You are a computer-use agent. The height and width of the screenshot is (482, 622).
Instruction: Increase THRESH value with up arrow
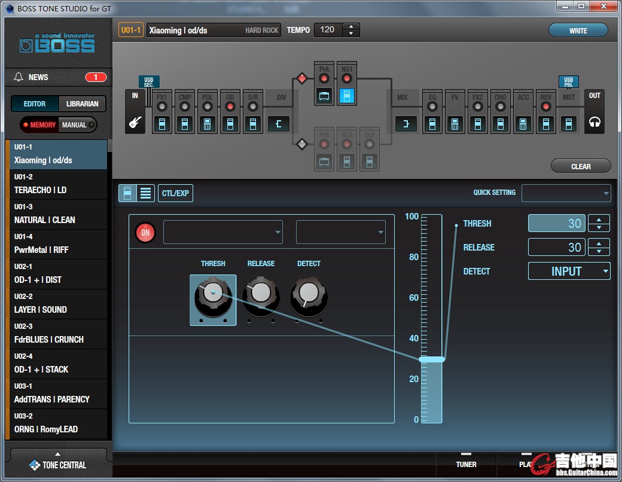(599, 220)
